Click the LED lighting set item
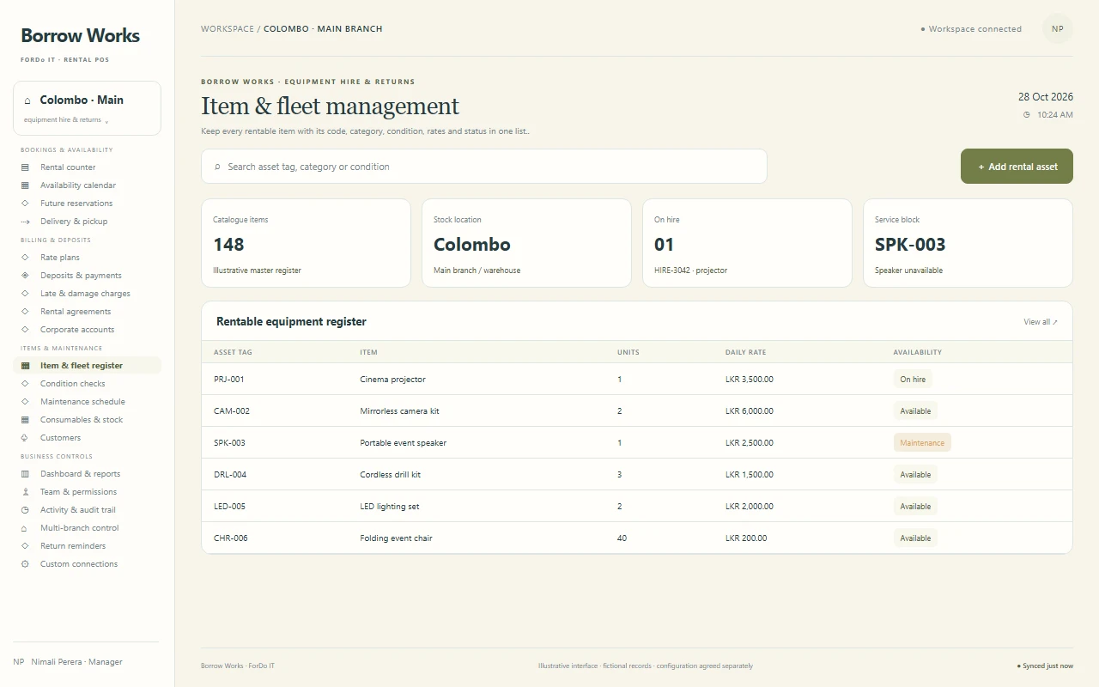The width and height of the screenshot is (1099, 687). point(390,507)
